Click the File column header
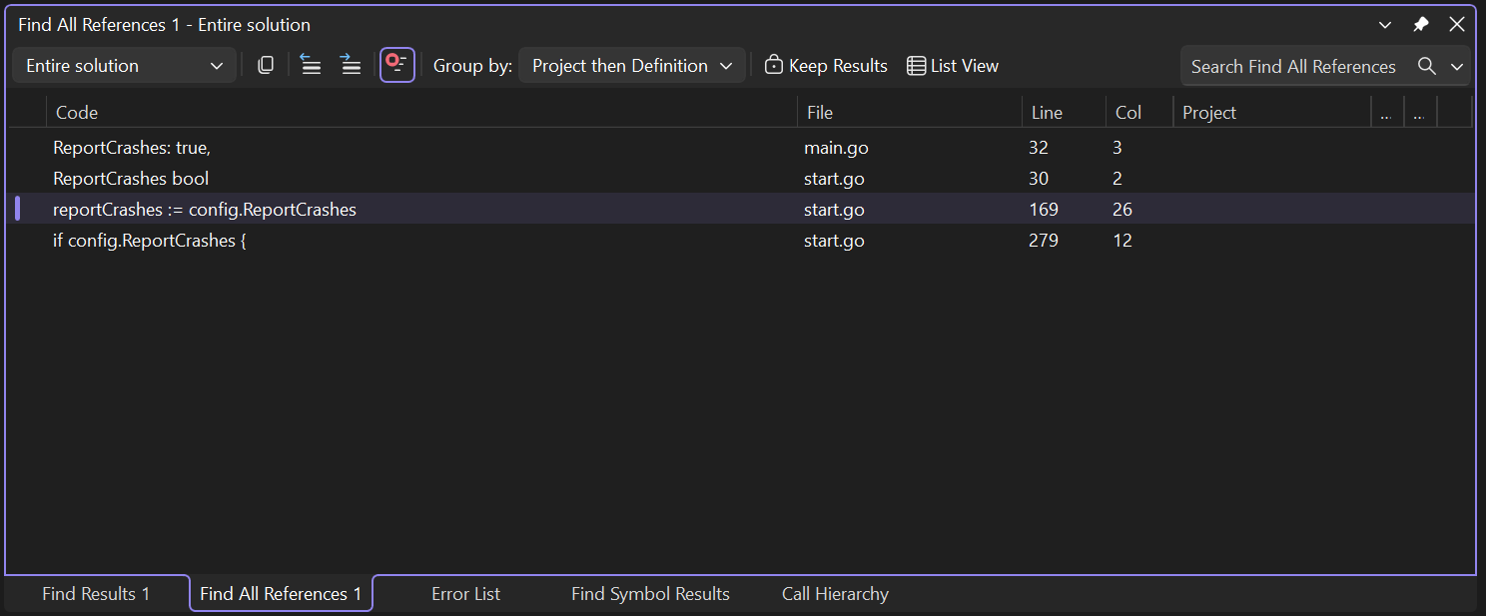Screen dimensions: 1486x616 tap(819, 113)
